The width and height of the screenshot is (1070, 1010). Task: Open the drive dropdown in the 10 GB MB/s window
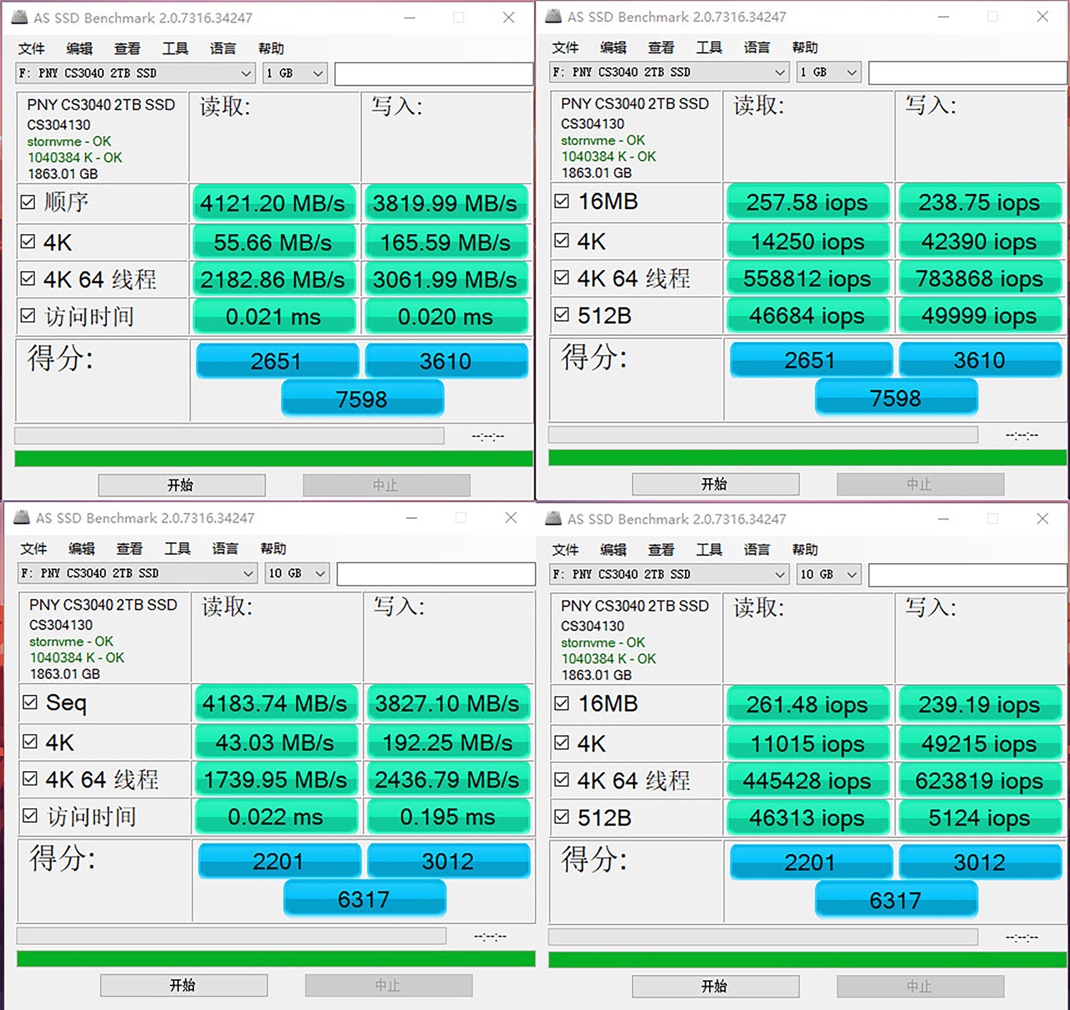pos(138,573)
